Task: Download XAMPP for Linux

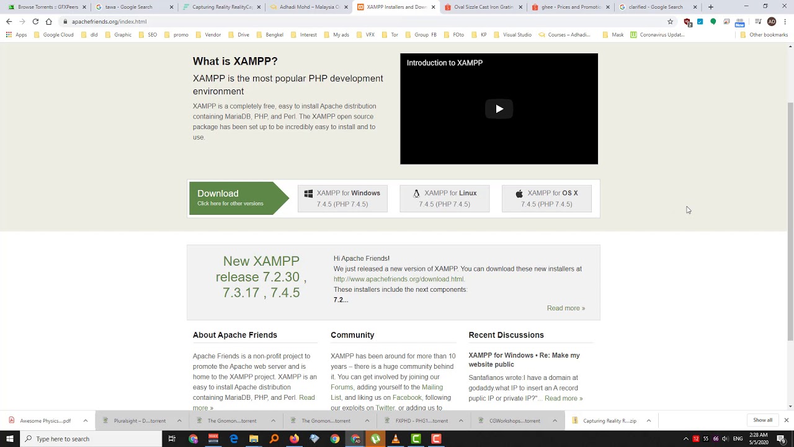Action: (444, 199)
